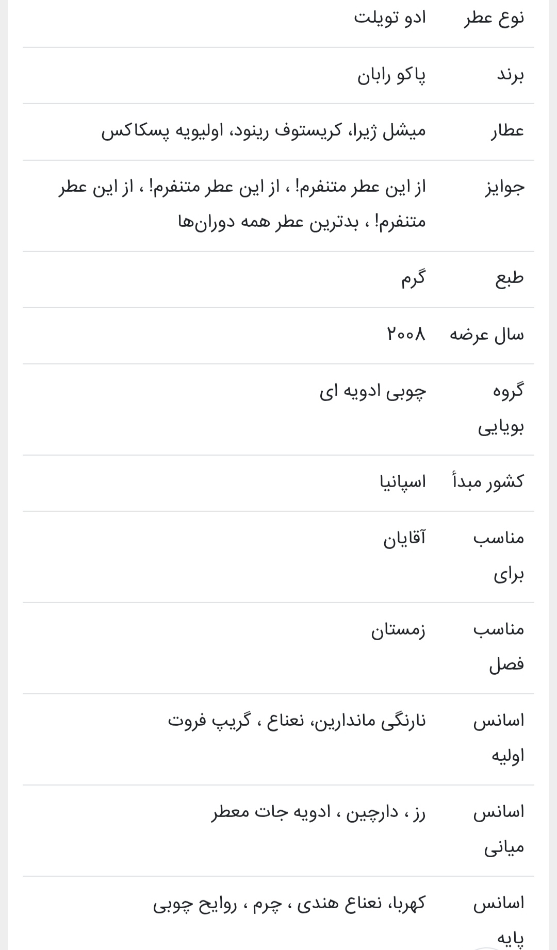The height and width of the screenshot is (950, 557).
Task: Click the "برند" label
Action: 510,75
